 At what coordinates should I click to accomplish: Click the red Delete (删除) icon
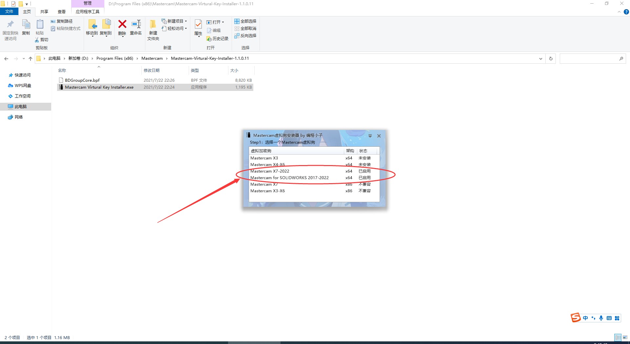click(x=122, y=24)
